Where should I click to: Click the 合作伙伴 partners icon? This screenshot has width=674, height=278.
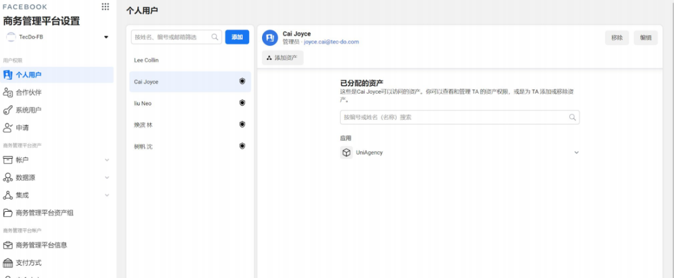click(x=7, y=92)
